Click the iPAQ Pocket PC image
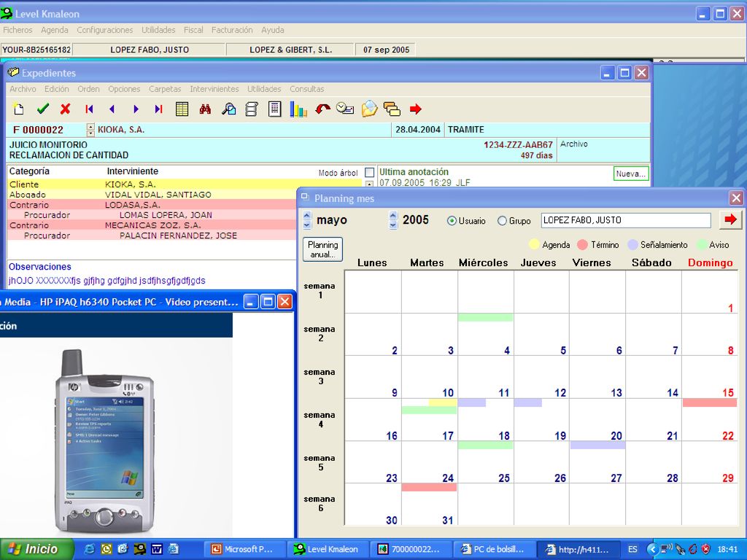The height and width of the screenshot is (560, 747). pos(105,440)
